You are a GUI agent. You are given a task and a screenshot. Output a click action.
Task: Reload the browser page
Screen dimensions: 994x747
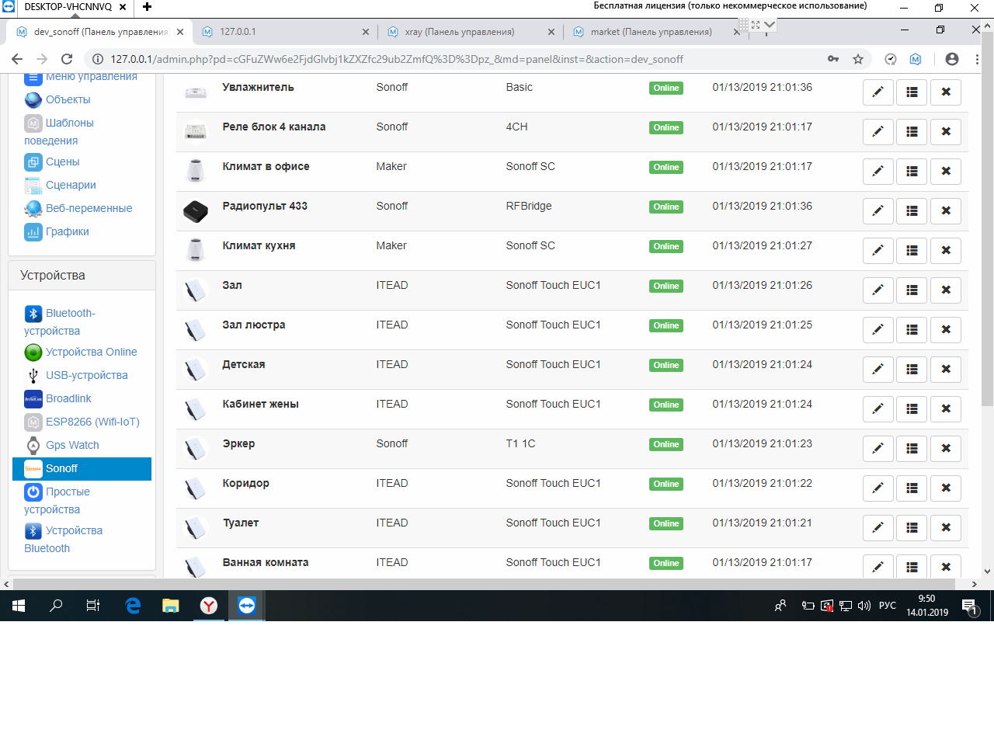click(x=67, y=59)
